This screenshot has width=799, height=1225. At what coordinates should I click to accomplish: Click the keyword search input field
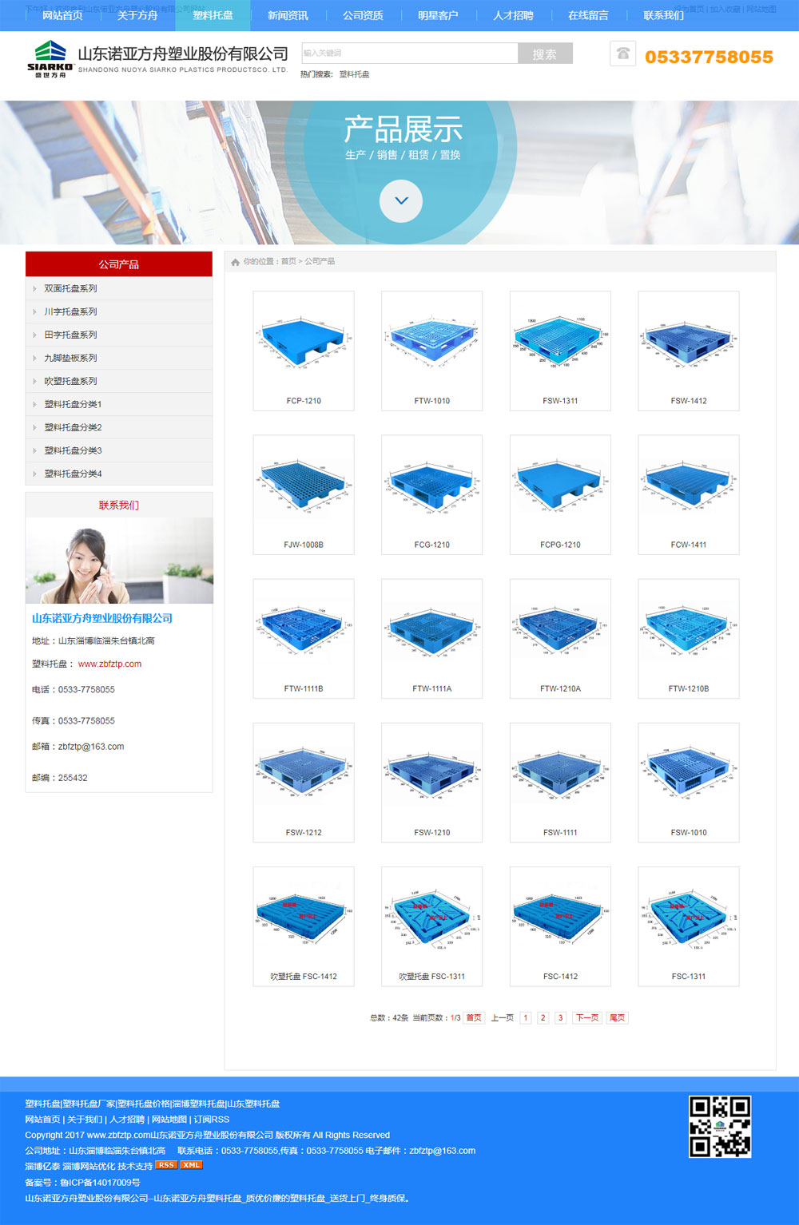click(409, 54)
